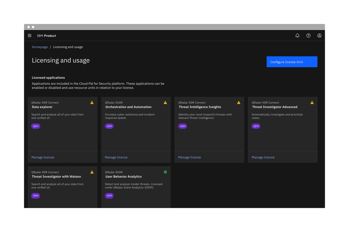The image size is (349, 232).
Task: Manage license for Threat Intelligence Insights
Action: click(189, 157)
